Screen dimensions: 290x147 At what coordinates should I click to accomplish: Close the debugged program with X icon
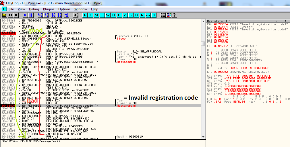click(x=16, y=15)
